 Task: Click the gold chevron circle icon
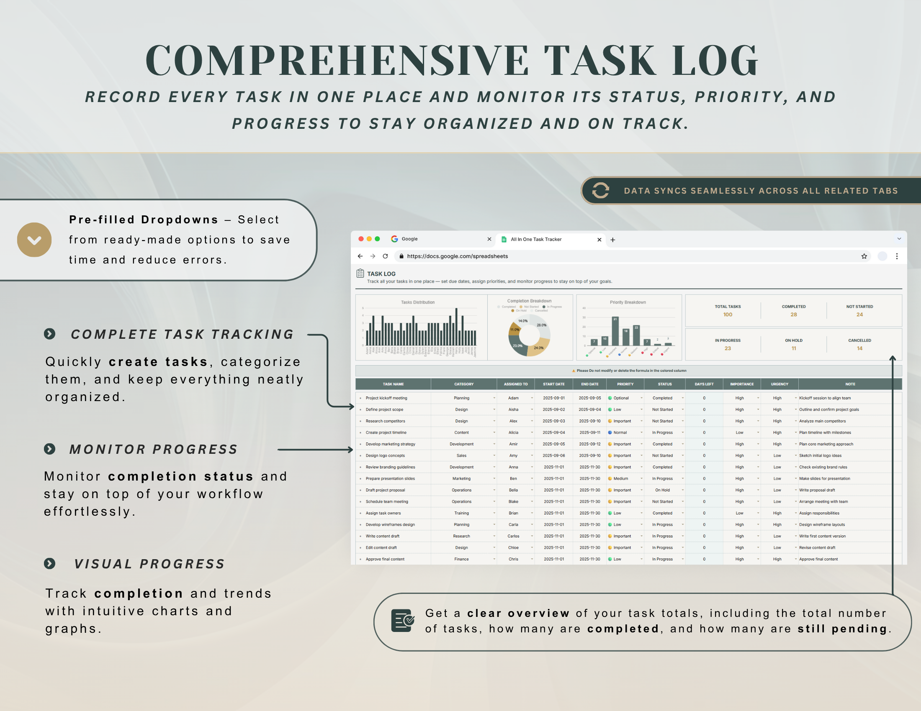tap(35, 240)
